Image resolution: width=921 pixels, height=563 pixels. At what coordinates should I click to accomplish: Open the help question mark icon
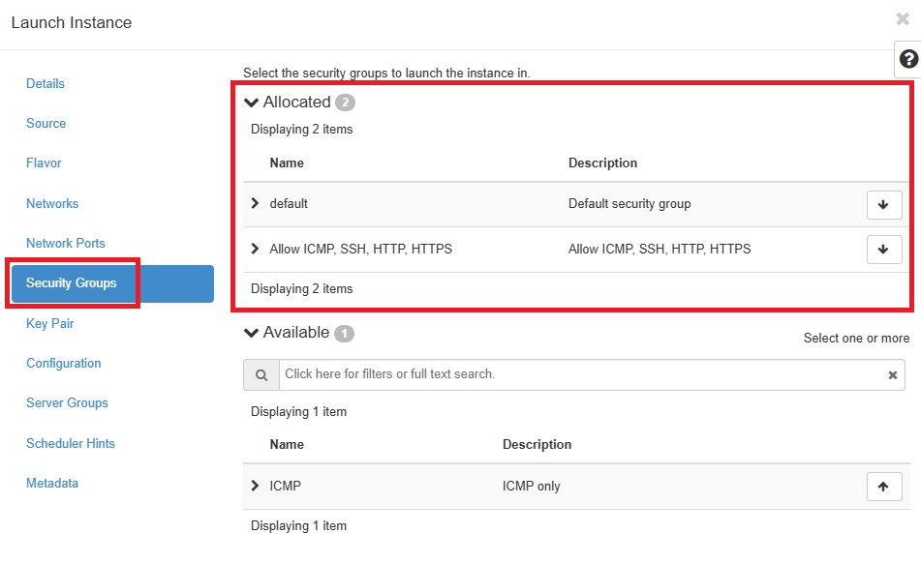[908, 59]
